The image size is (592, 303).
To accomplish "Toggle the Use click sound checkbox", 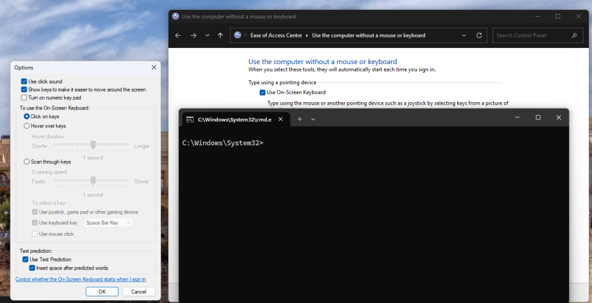I will (x=24, y=82).
